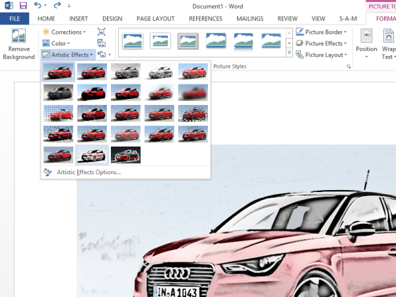The height and width of the screenshot is (297, 396).
Task: Apply the pixelated grid effect thumbnail
Action: pyautogui.click(x=58, y=113)
